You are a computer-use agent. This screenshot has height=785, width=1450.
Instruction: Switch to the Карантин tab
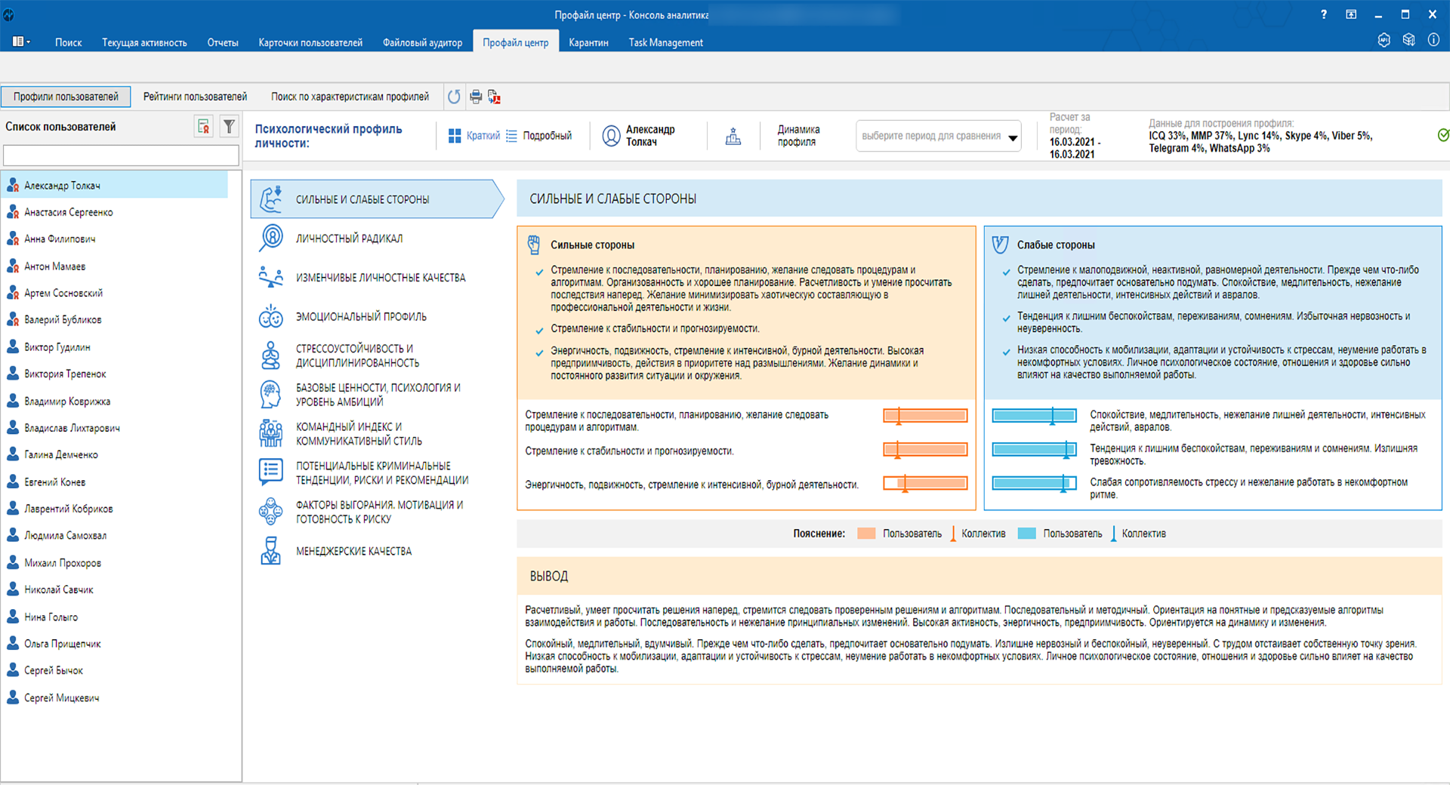tap(588, 42)
